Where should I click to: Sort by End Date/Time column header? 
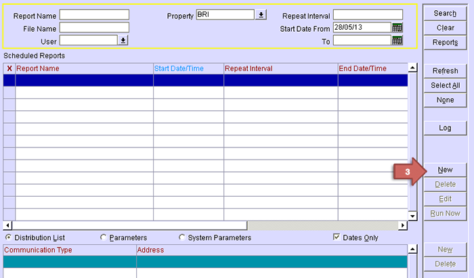373,68
